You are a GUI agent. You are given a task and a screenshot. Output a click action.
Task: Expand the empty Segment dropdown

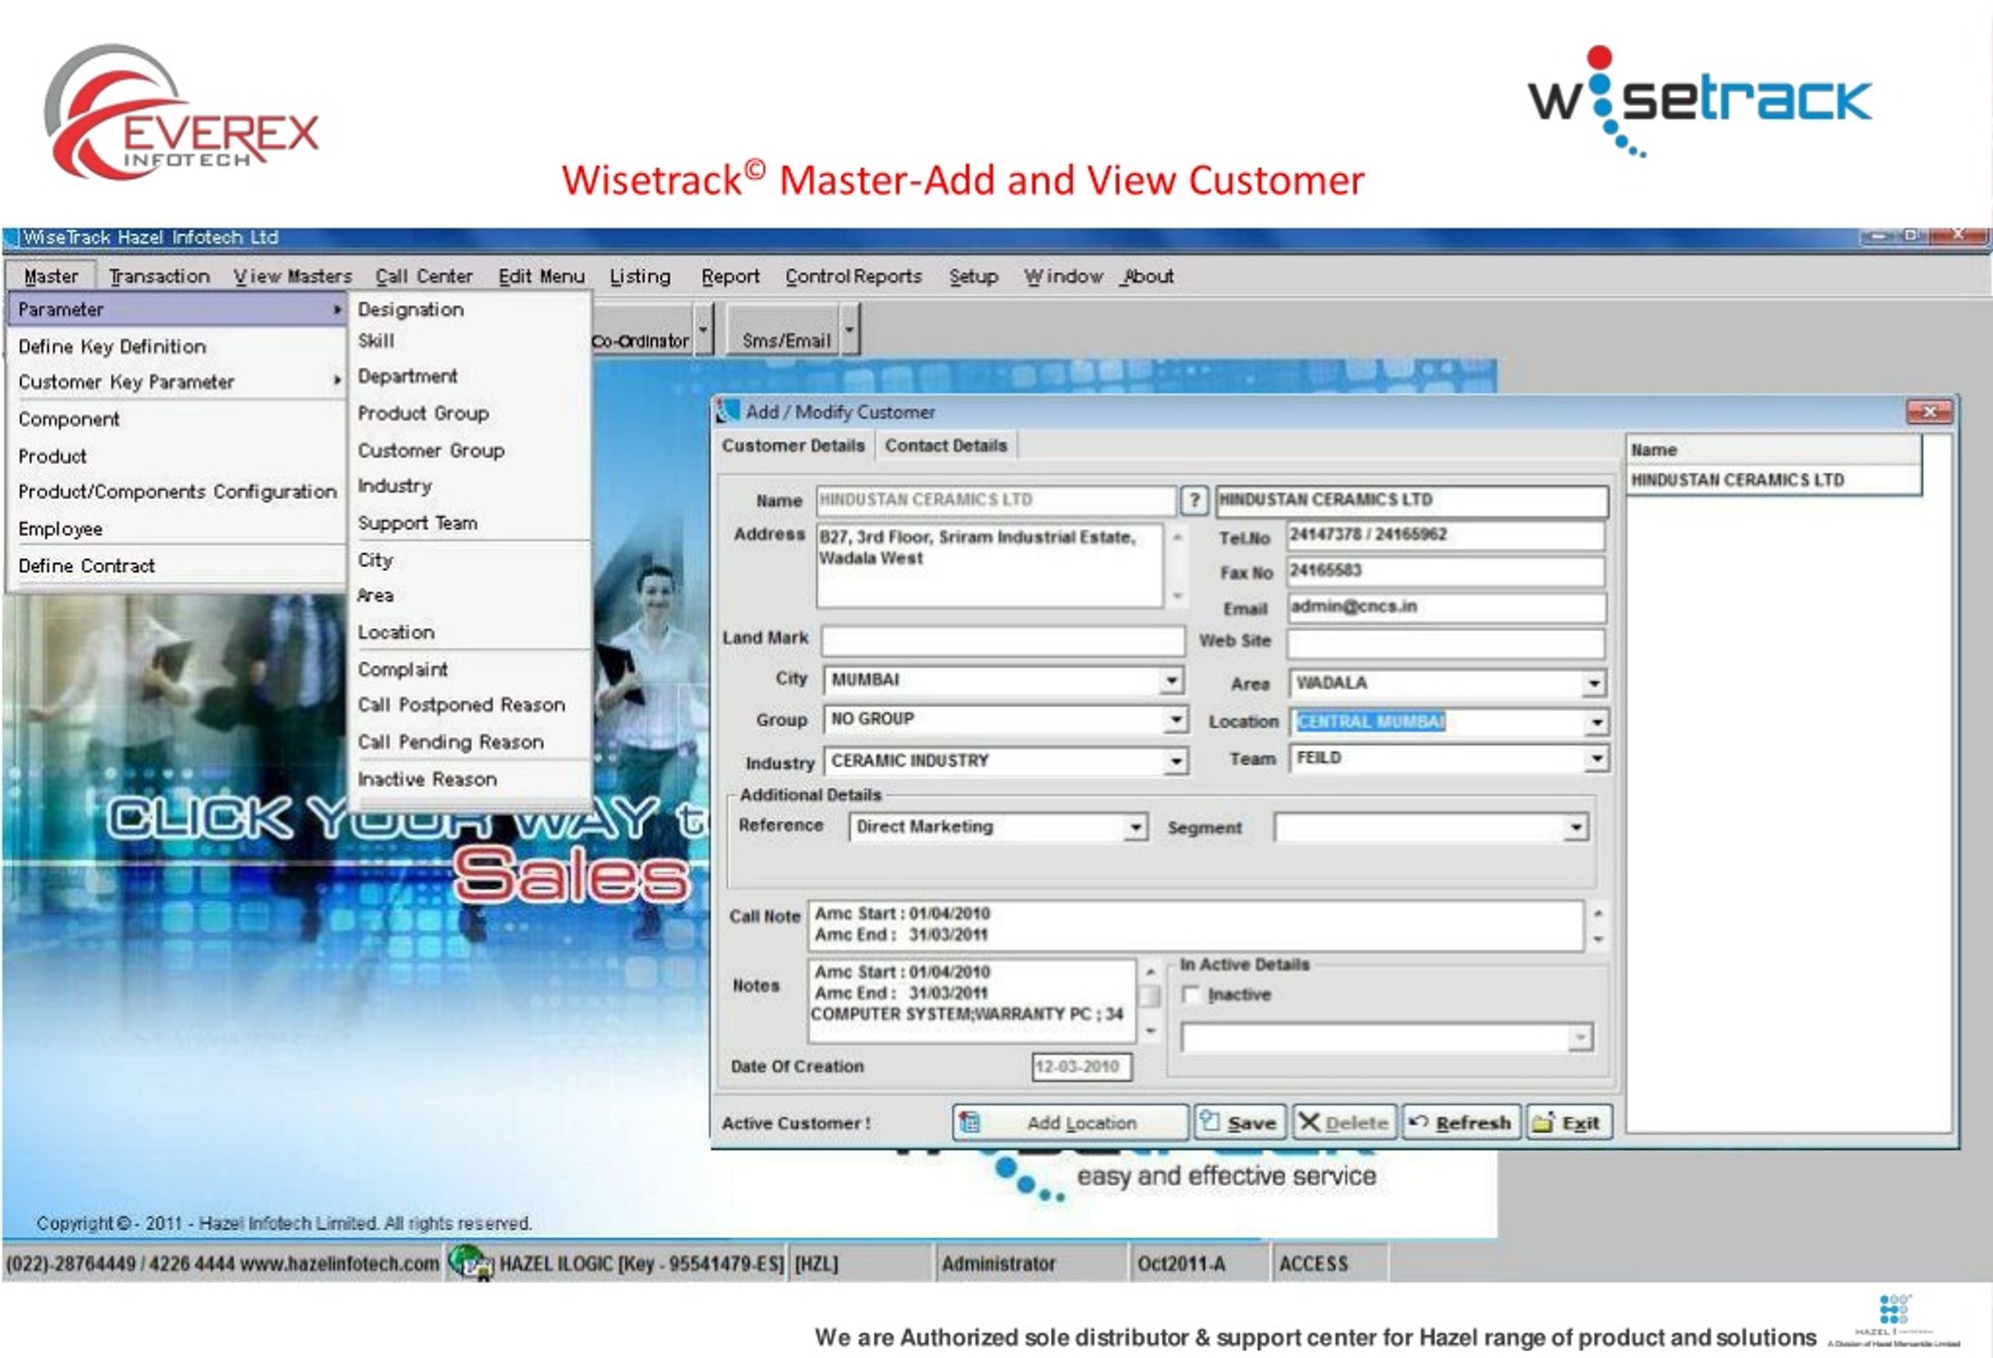[x=1576, y=828]
